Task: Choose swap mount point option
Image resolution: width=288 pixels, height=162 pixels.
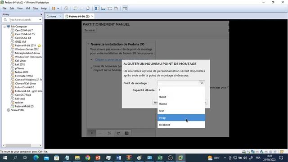Action: click(x=181, y=118)
